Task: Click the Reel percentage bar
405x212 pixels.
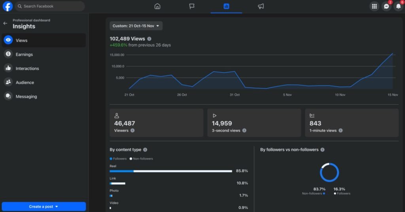Action: [170, 171]
